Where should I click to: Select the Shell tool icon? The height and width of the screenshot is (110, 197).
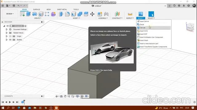click(x=74, y=14)
